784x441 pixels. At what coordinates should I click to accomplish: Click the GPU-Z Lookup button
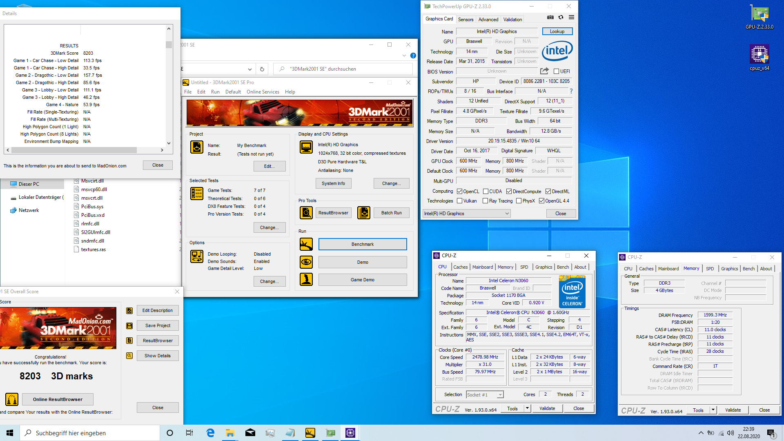click(557, 31)
